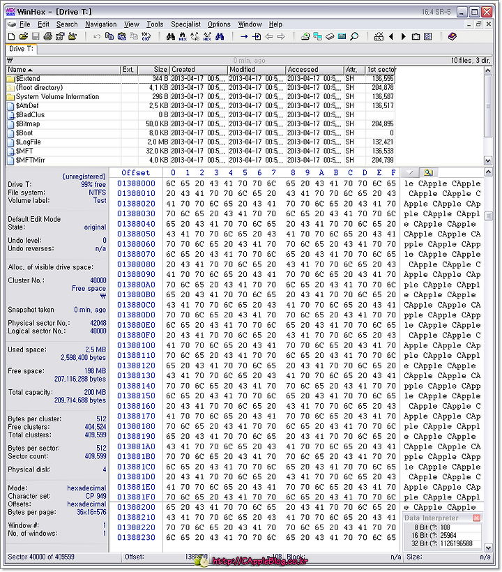The image size is (502, 572).
Task: Click the Open file folder icon
Action: [x=24, y=36]
